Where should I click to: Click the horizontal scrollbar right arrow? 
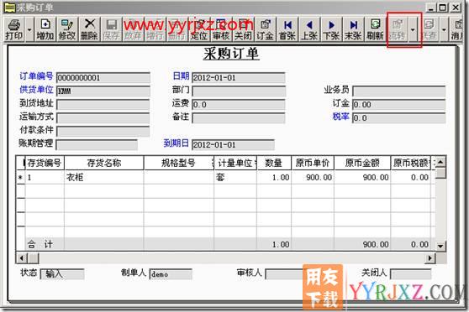pyautogui.click(x=429, y=257)
